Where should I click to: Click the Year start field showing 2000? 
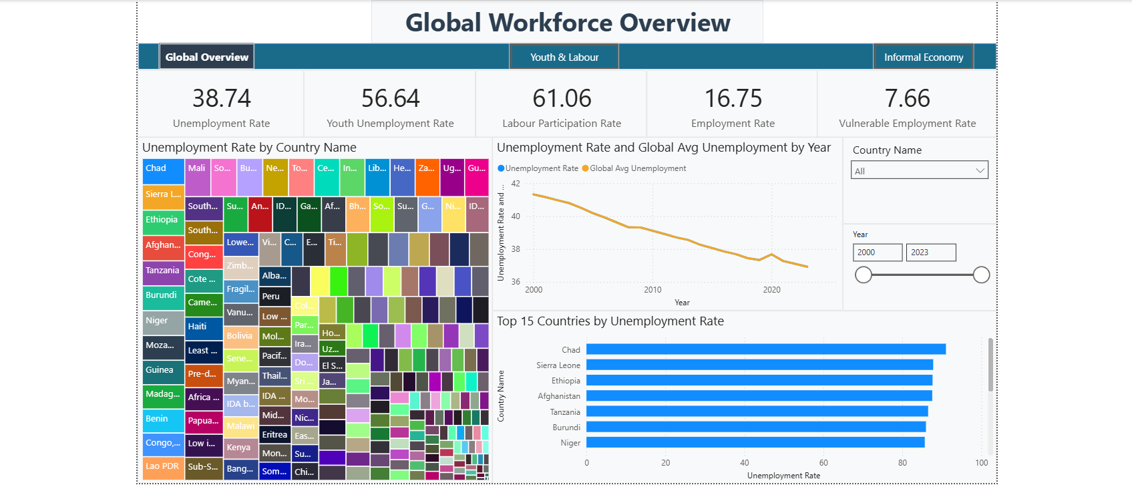pos(878,252)
